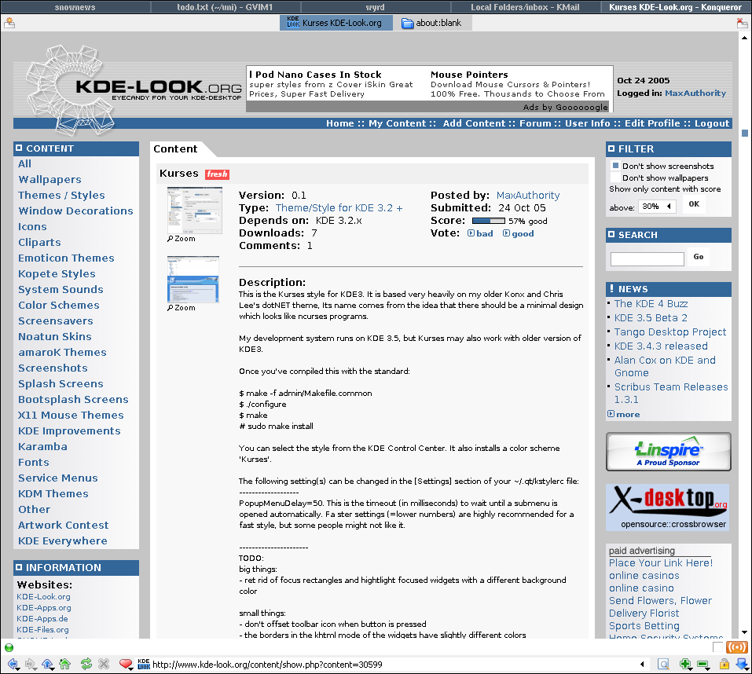Click the search Go button
The width and height of the screenshot is (752, 674).
click(x=699, y=257)
